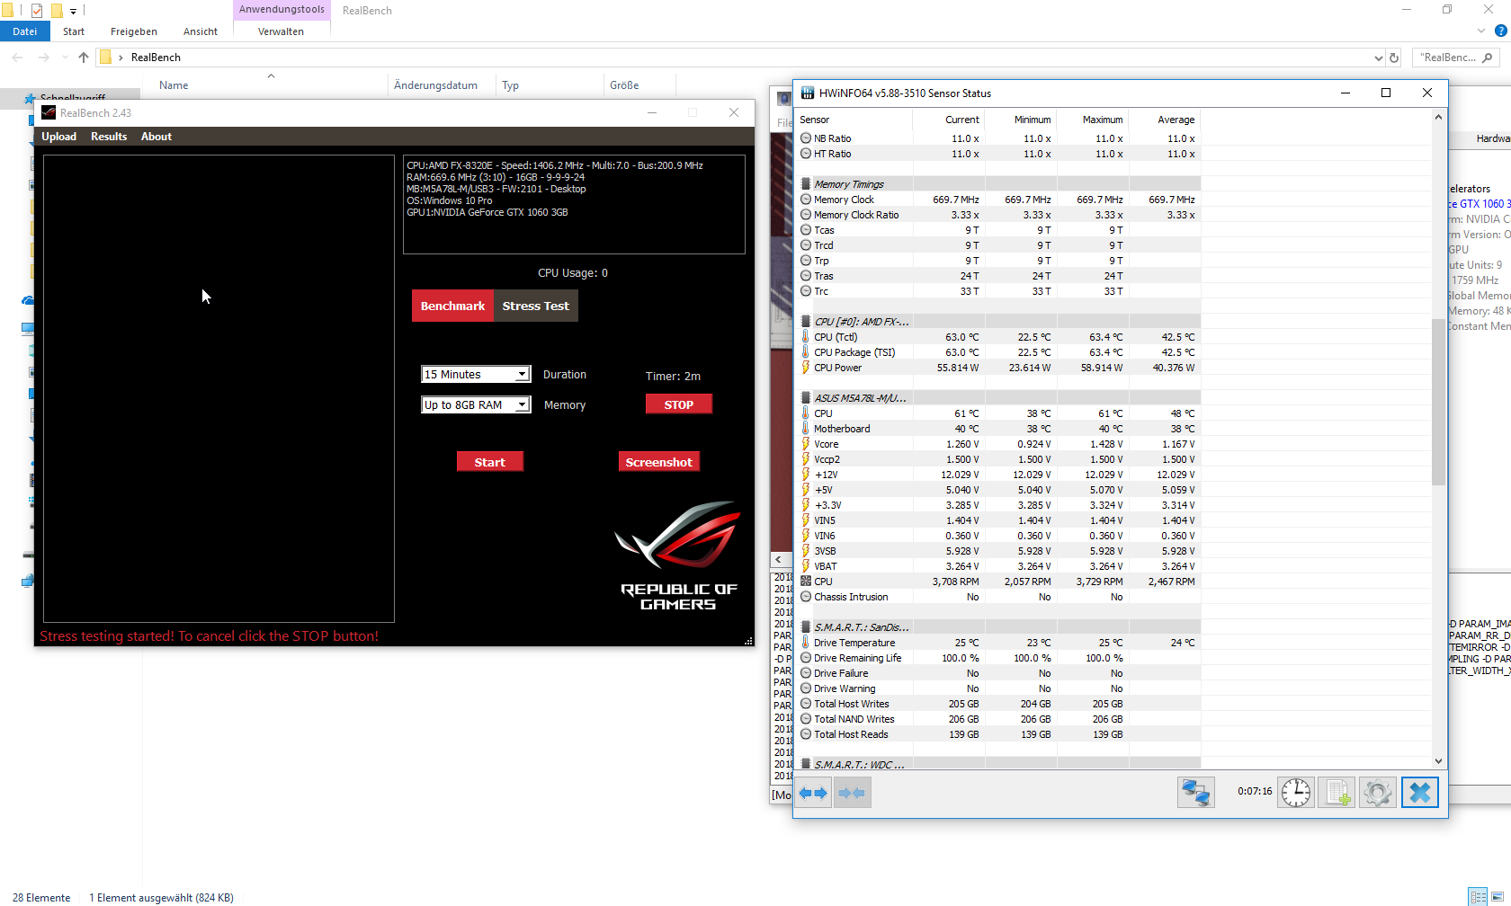
Task: Click Memory Timings group chip icon
Action: tap(806, 184)
